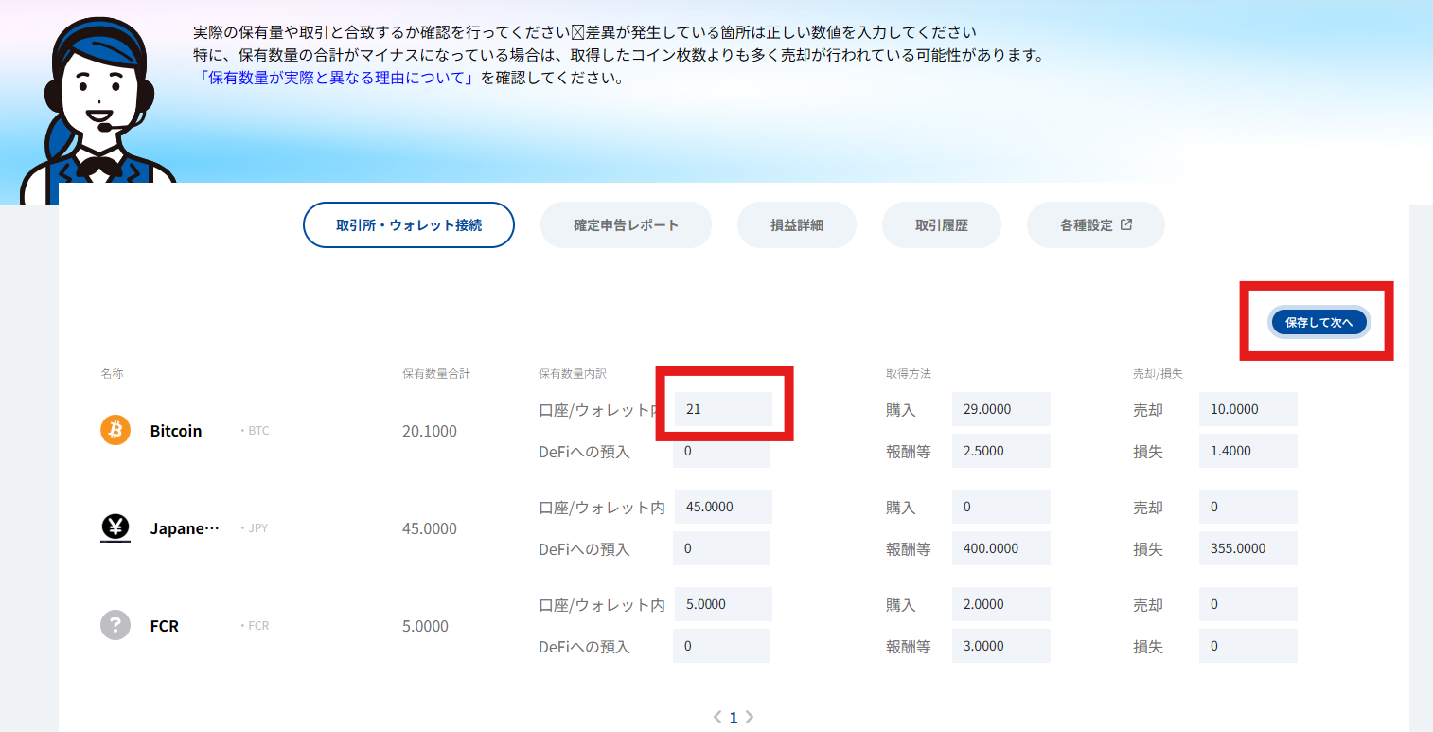Edit Bitcoin DeFiへの預入 field
Viewport: 1433px width, 732px height.
[x=721, y=451]
